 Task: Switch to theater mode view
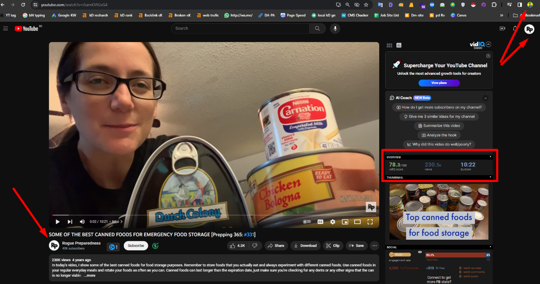357,222
